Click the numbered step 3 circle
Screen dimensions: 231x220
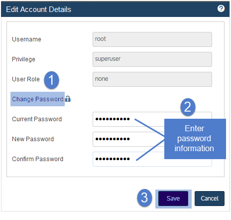click(144, 198)
